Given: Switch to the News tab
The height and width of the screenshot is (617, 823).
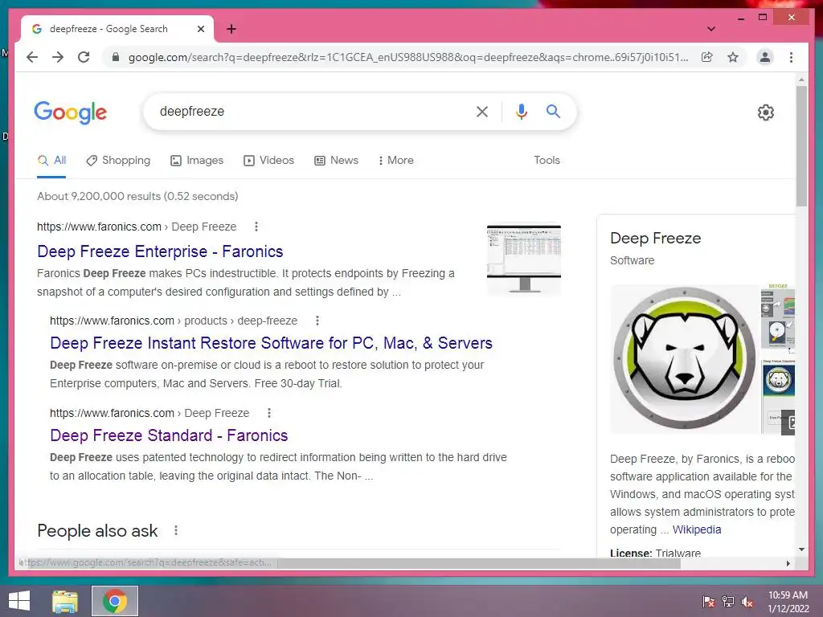Looking at the screenshot, I should point(337,161).
